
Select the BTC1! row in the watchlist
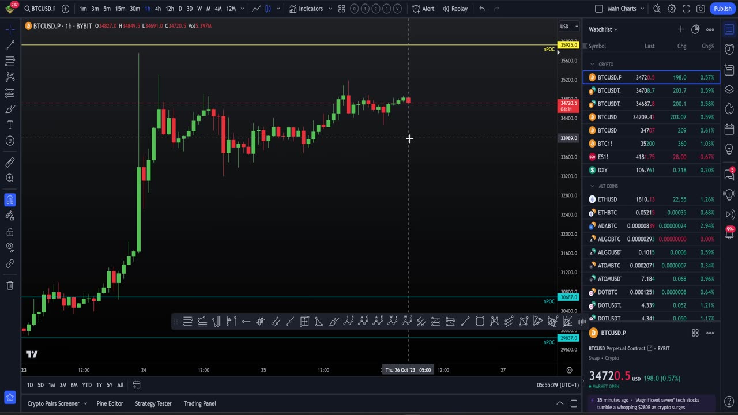click(652, 144)
